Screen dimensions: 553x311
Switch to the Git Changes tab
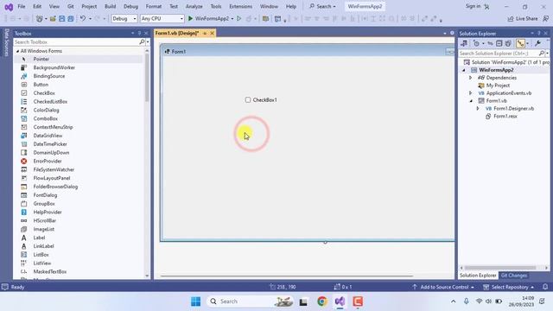point(514,276)
